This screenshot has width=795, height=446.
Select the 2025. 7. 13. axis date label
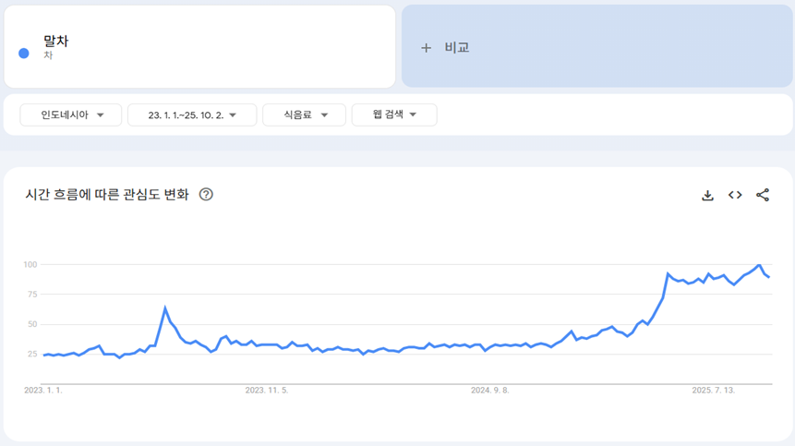coord(714,391)
